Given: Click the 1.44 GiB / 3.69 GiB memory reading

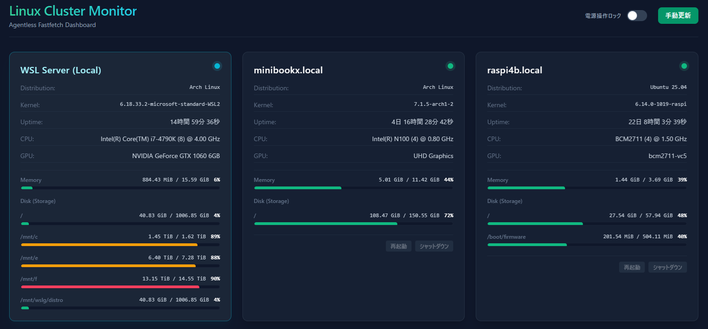Looking at the screenshot, I should (644, 180).
